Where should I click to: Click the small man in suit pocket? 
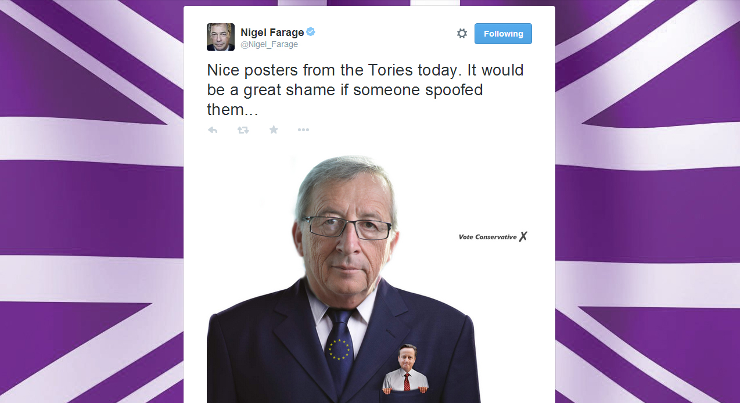coord(406,369)
